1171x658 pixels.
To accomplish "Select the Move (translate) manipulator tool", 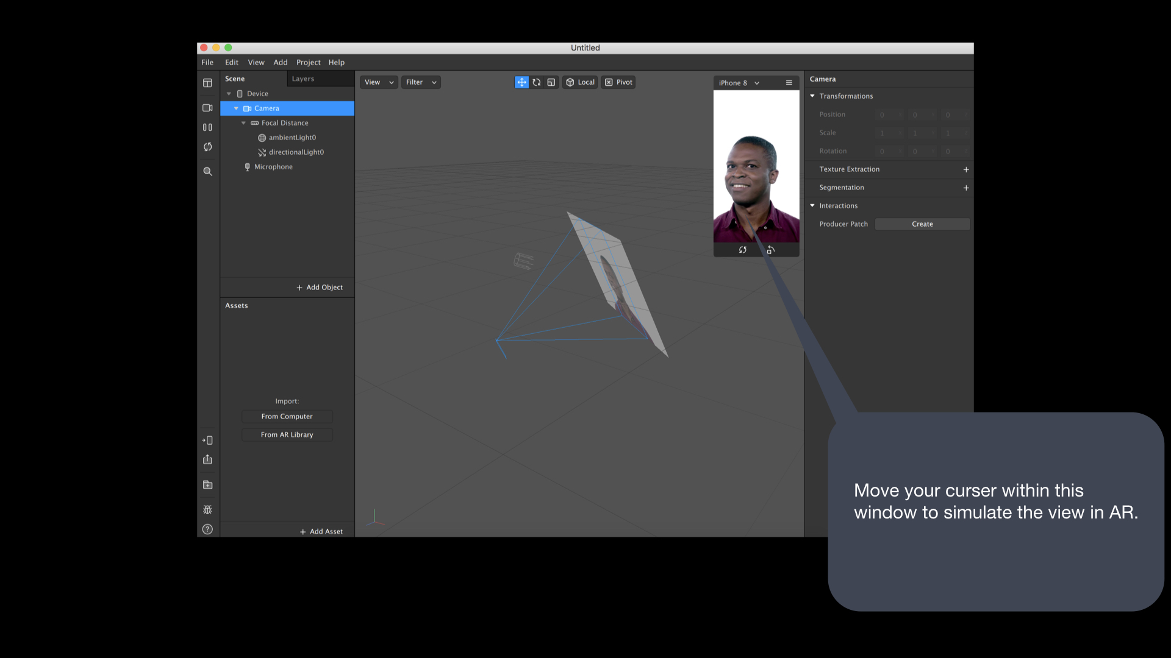I will tap(521, 82).
